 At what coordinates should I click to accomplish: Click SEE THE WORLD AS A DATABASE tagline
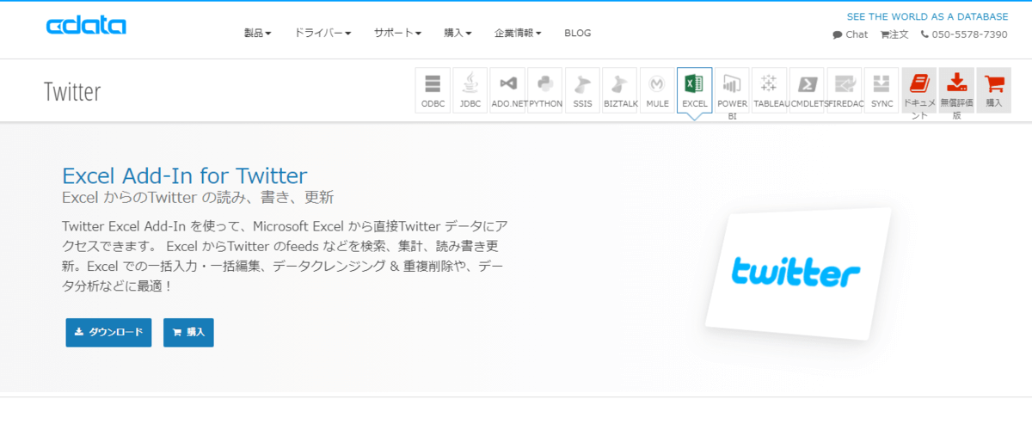927,16
